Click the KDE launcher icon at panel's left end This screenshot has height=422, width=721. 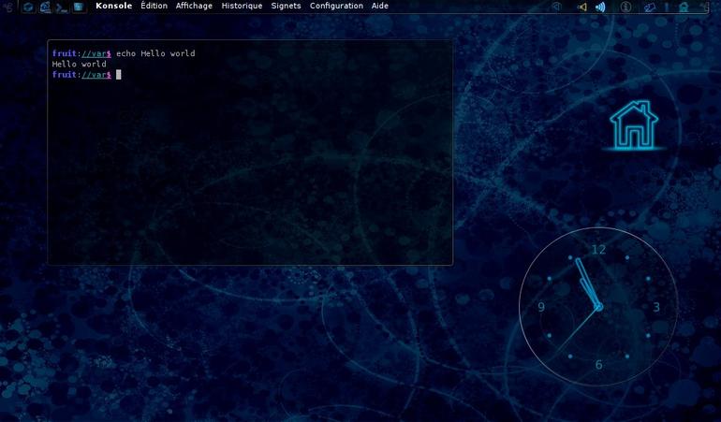point(8,7)
